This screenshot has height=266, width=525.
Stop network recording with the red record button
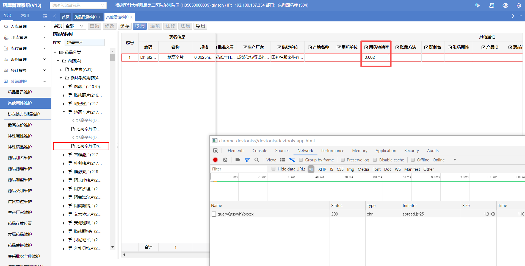point(215,160)
